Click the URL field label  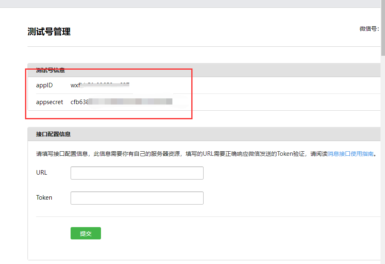click(x=41, y=173)
